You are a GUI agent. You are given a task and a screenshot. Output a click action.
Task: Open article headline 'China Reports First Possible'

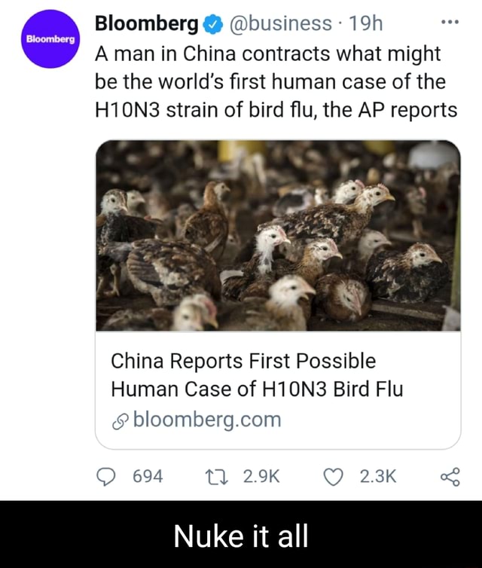(243, 361)
